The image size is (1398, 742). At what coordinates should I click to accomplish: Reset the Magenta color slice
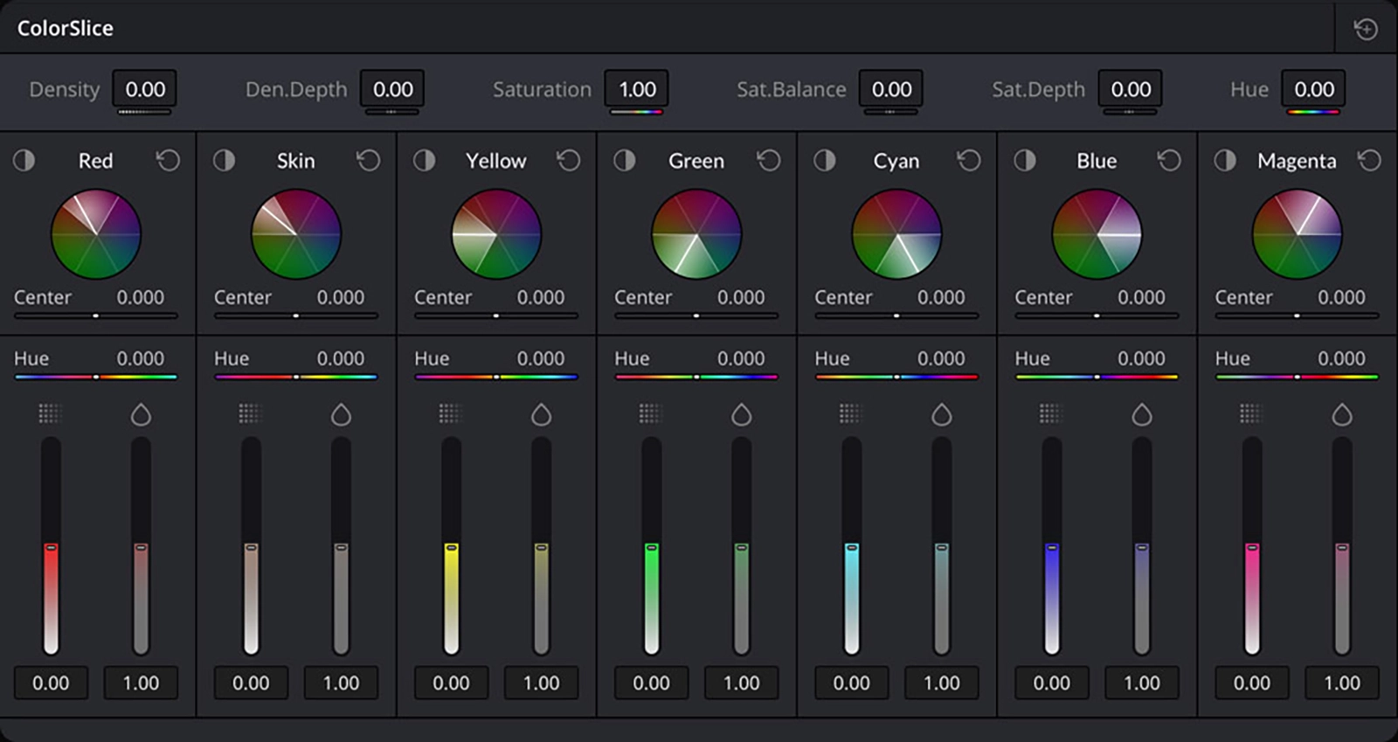pos(1368,161)
